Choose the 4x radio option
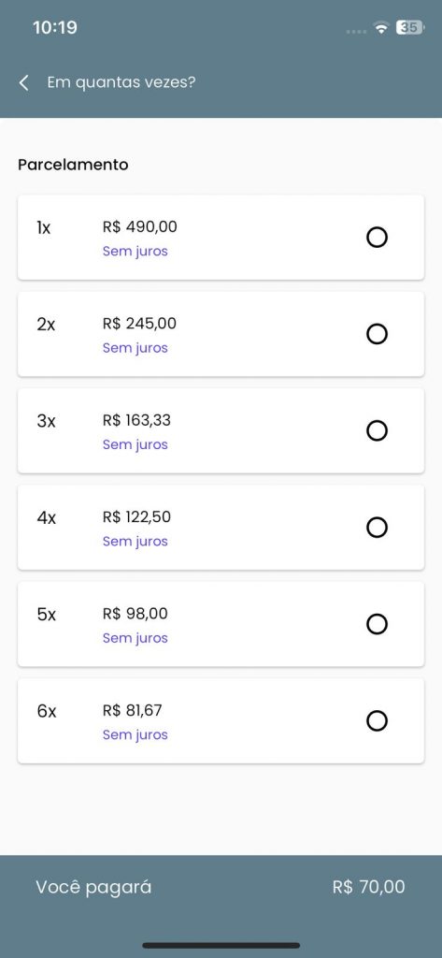The height and width of the screenshot is (958, 442). 377,528
